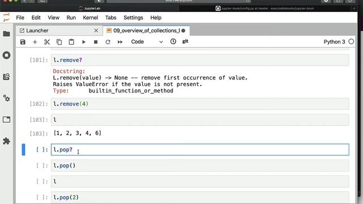Open the Kernel menu

tap(90, 18)
